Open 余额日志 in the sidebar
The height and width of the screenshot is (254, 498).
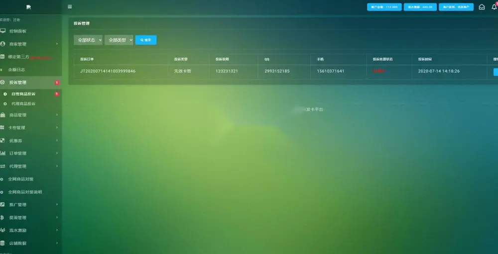[16, 70]
